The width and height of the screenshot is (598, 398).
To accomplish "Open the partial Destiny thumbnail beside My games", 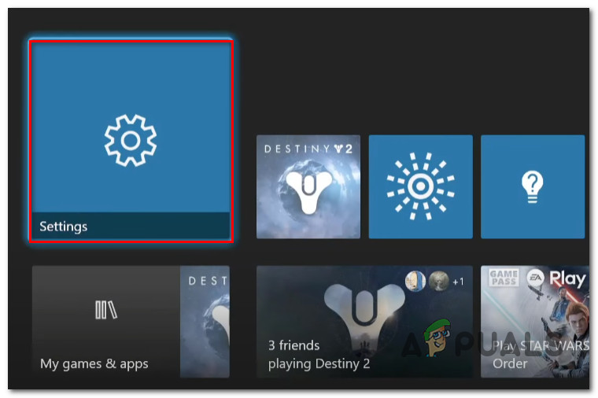I will click(205, 322).
